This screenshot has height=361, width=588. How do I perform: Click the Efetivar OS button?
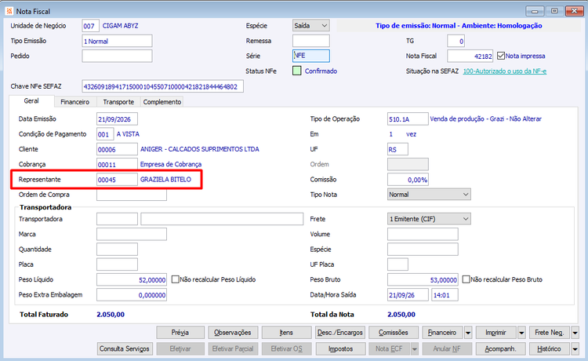(286, 348)
